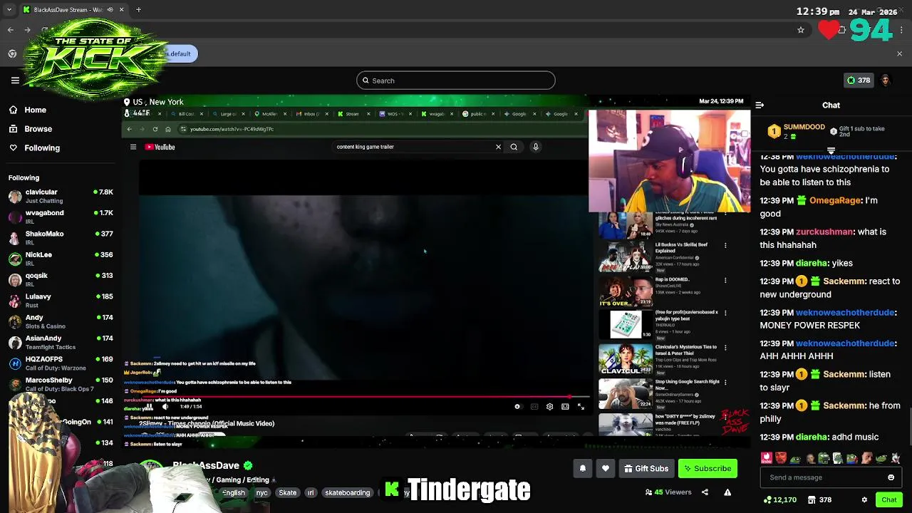Expand the gift leaderboard chevron

[x=831, y=150]
